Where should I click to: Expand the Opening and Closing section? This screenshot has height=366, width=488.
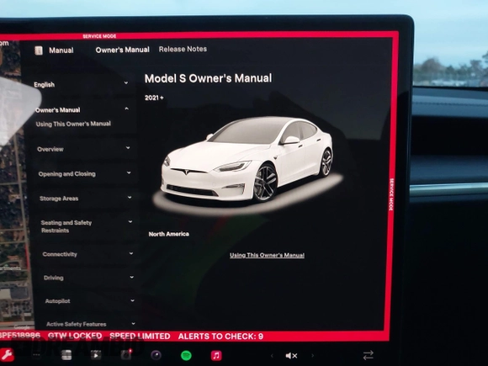point(84,173)
